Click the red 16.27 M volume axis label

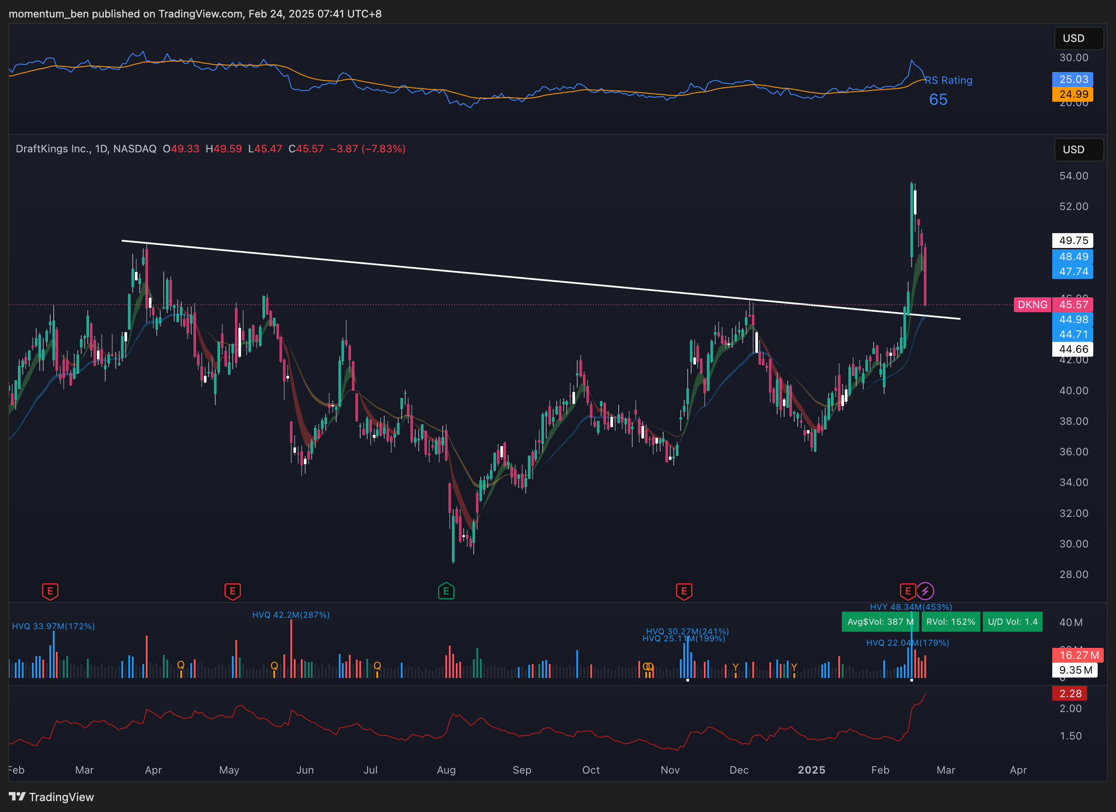[x=1077, y=655]
